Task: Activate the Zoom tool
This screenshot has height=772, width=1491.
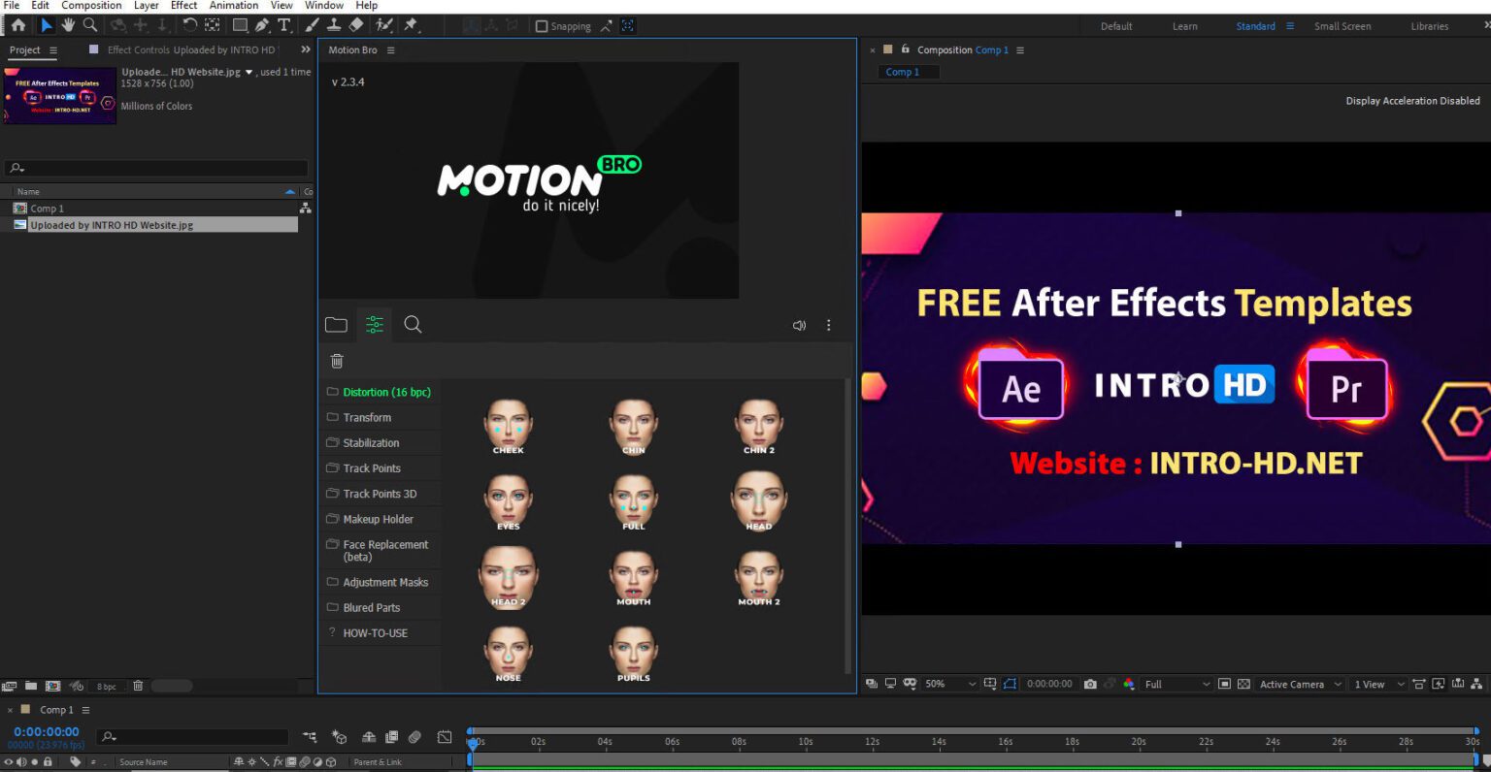Action: pos(89,24)
